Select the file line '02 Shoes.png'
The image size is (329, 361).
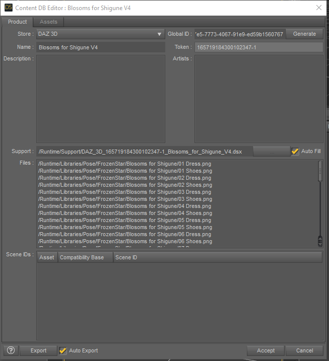pyautogui.click(x=125, y=185)
